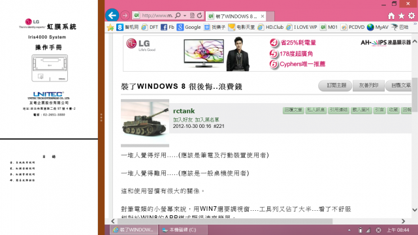Viewport: 418px width, 235px height.
Task: Open the Google bookmark
Action: pos(189,27)
